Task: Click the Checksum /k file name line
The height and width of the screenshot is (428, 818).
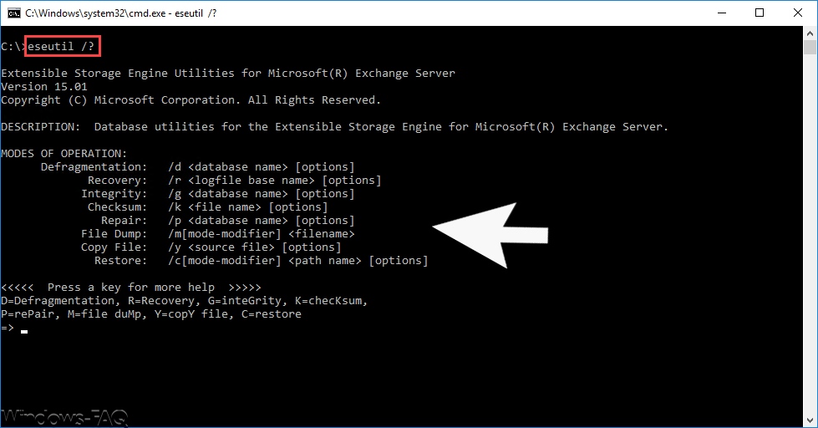Action: click(x=207, y=207)
